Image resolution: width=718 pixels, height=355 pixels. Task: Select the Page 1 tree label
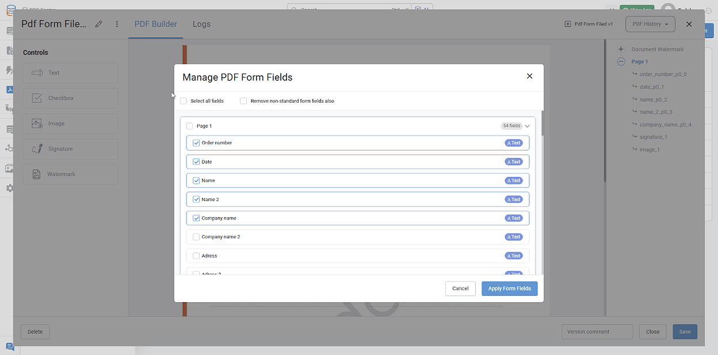(x=640, y=61)
